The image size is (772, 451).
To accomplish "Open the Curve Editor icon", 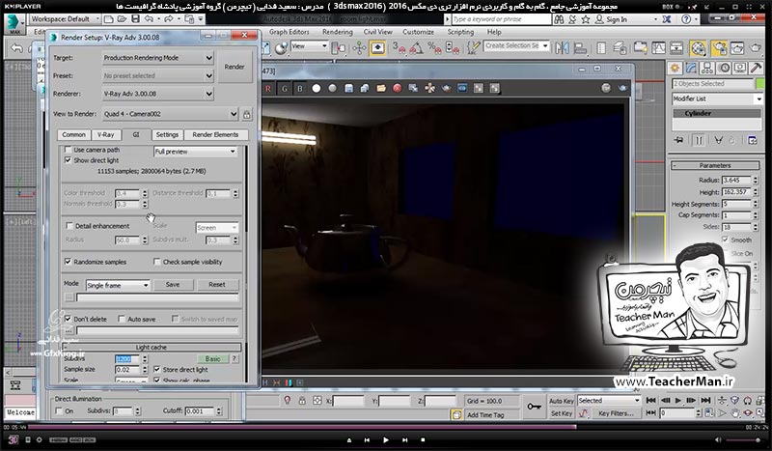I will [x=658, y=48].
